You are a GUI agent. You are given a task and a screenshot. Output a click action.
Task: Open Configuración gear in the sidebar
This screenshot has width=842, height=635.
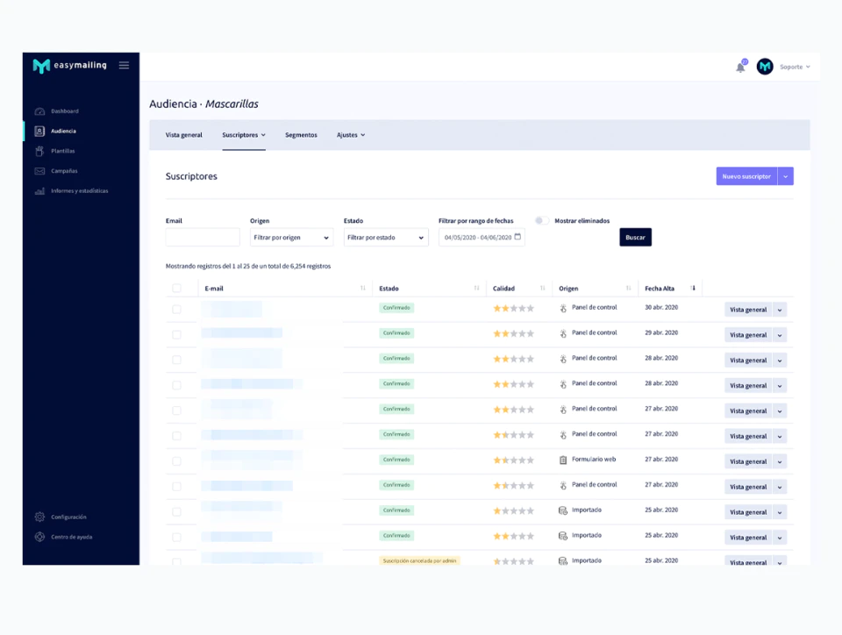(39, 517)
